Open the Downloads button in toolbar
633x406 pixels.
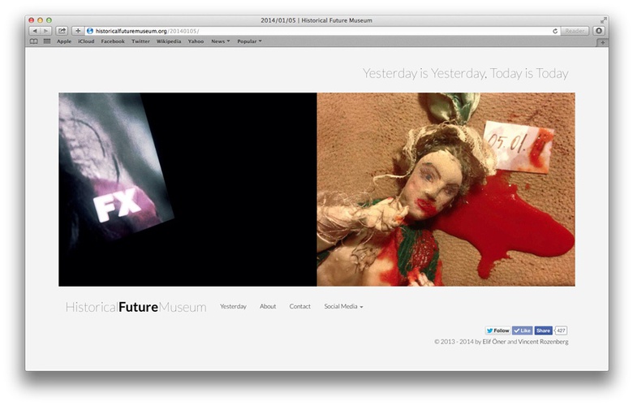click(599, 31)
